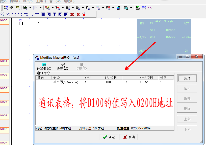This screenshot has height=145, width=206.
Task: Select the N001 rung label
Action: (x=4, y=61)
